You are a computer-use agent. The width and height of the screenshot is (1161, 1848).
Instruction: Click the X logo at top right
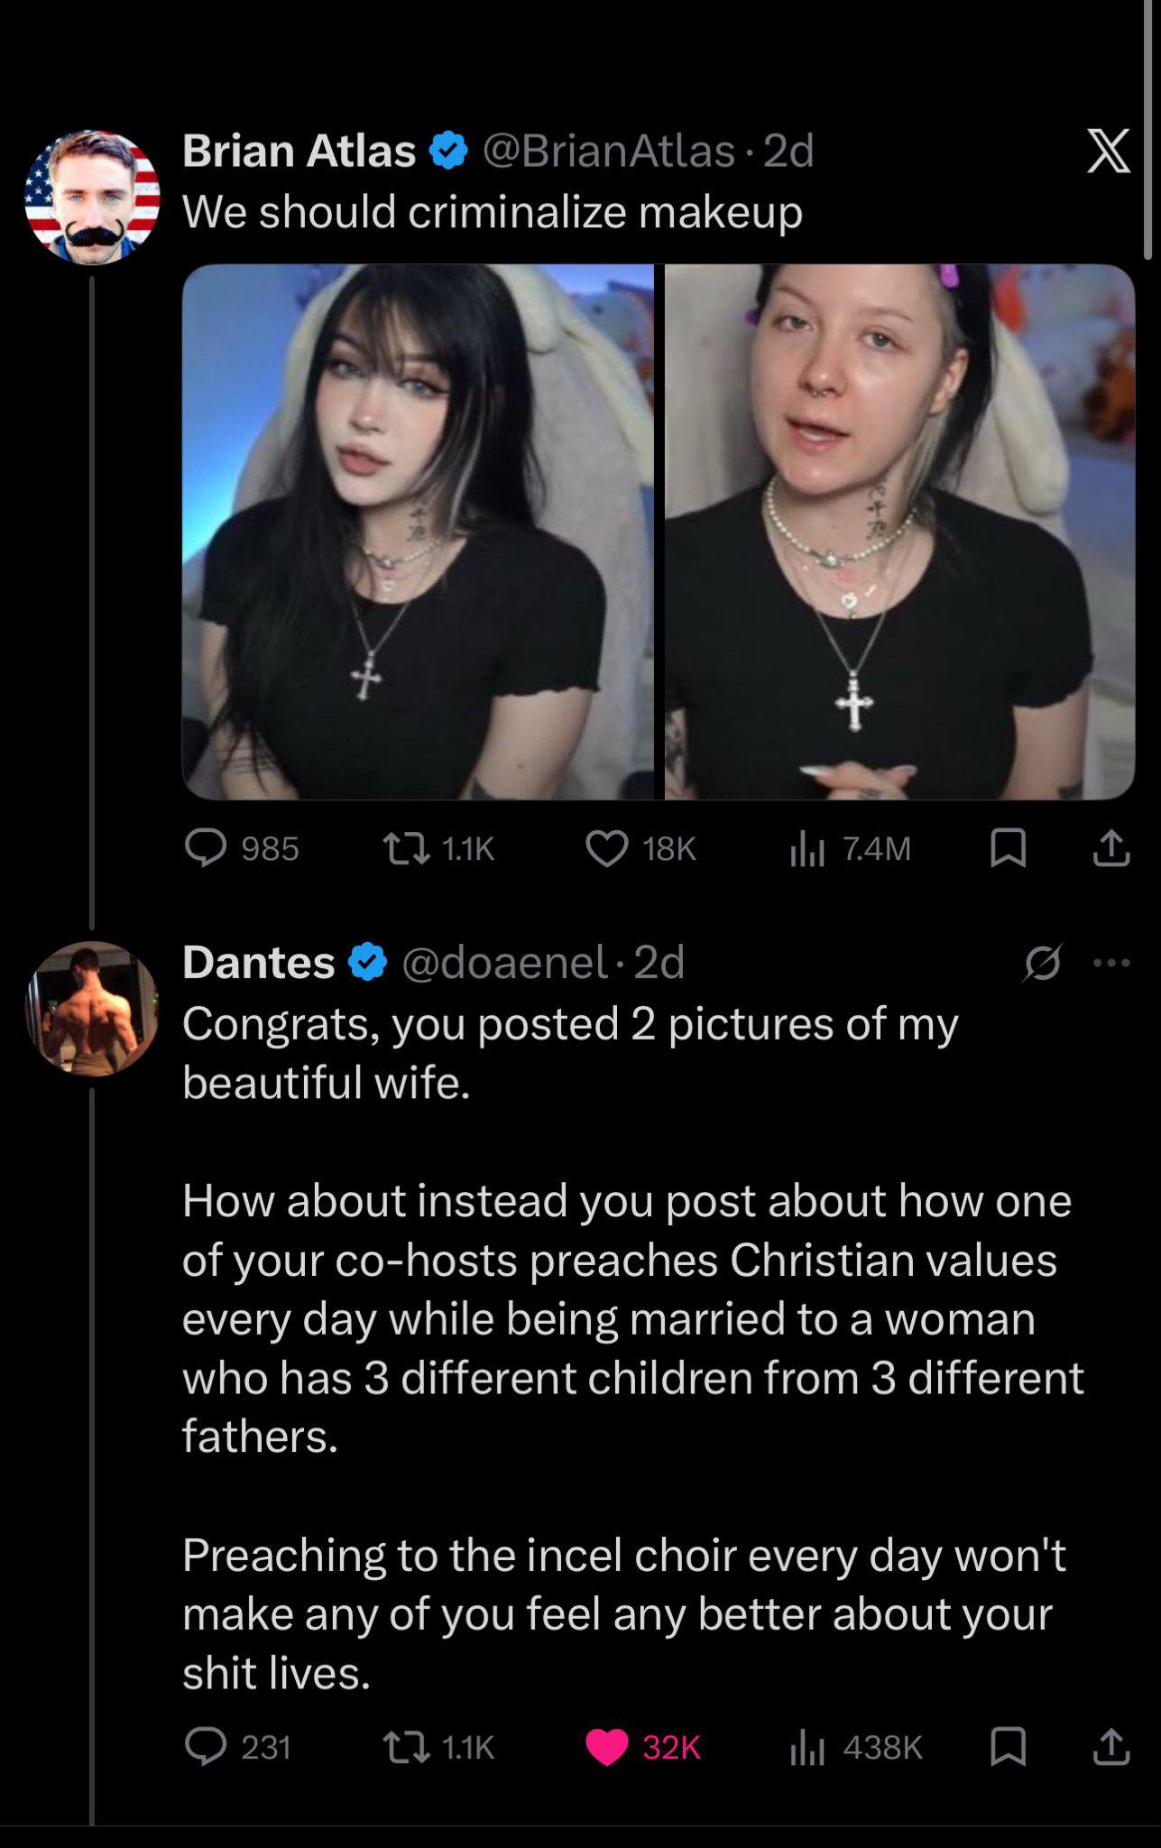pyautogui.click(x=1108, y=151)
